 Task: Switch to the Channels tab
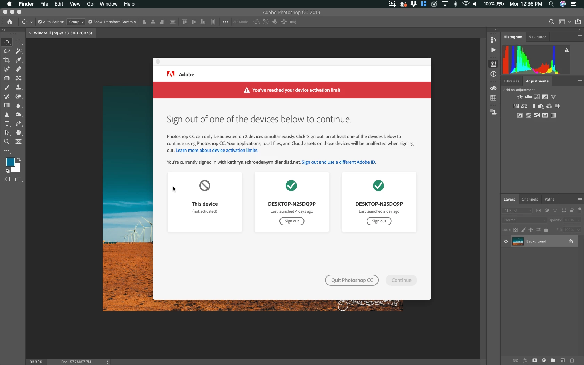point(530,199)
